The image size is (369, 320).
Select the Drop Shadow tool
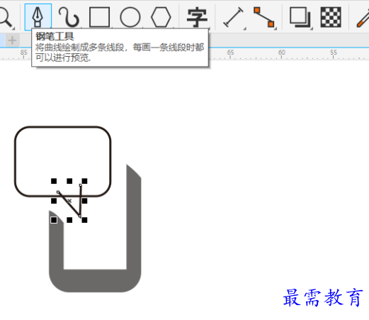tap(300, 17)
